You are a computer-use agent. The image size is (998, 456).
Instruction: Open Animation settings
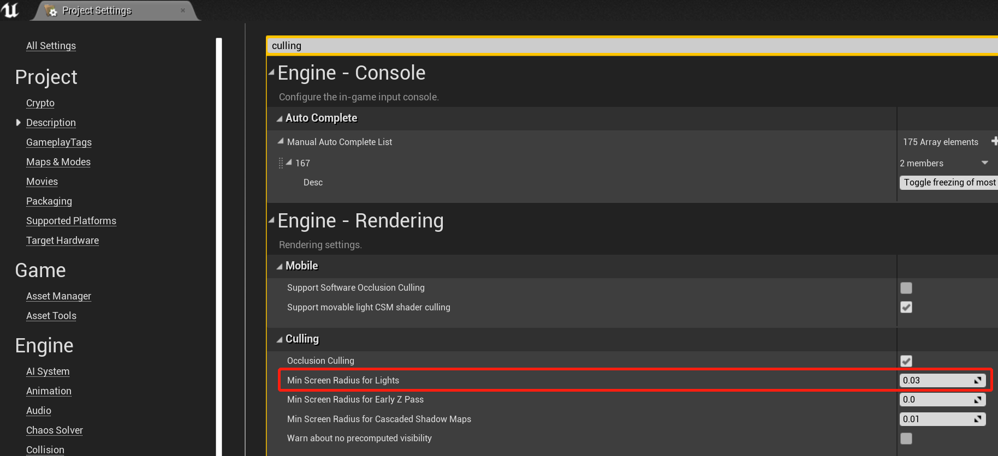[x=49, y=391]
